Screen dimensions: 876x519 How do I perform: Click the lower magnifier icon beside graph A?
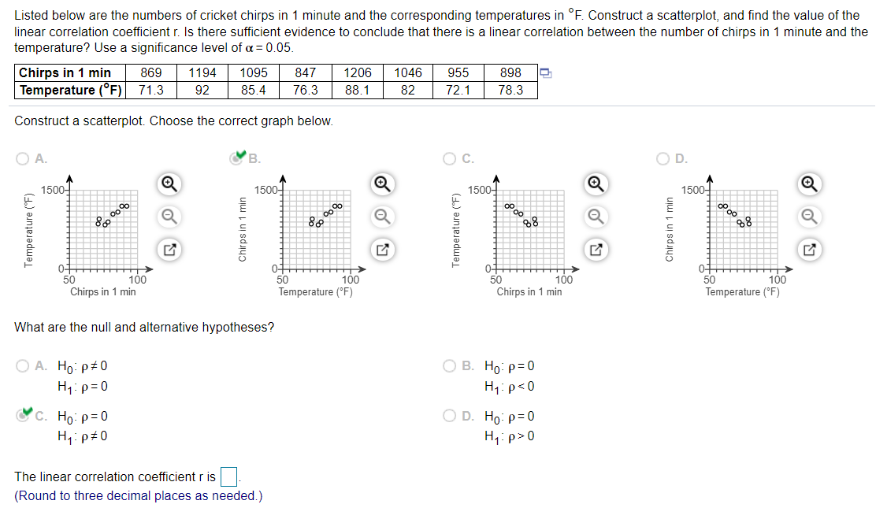pos(169,217)
